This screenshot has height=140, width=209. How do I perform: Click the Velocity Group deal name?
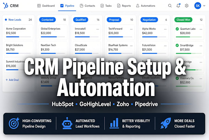[49, 78]
